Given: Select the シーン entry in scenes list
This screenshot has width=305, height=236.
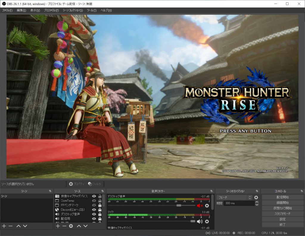Looking at the screenshot, I should click(27, 196).
